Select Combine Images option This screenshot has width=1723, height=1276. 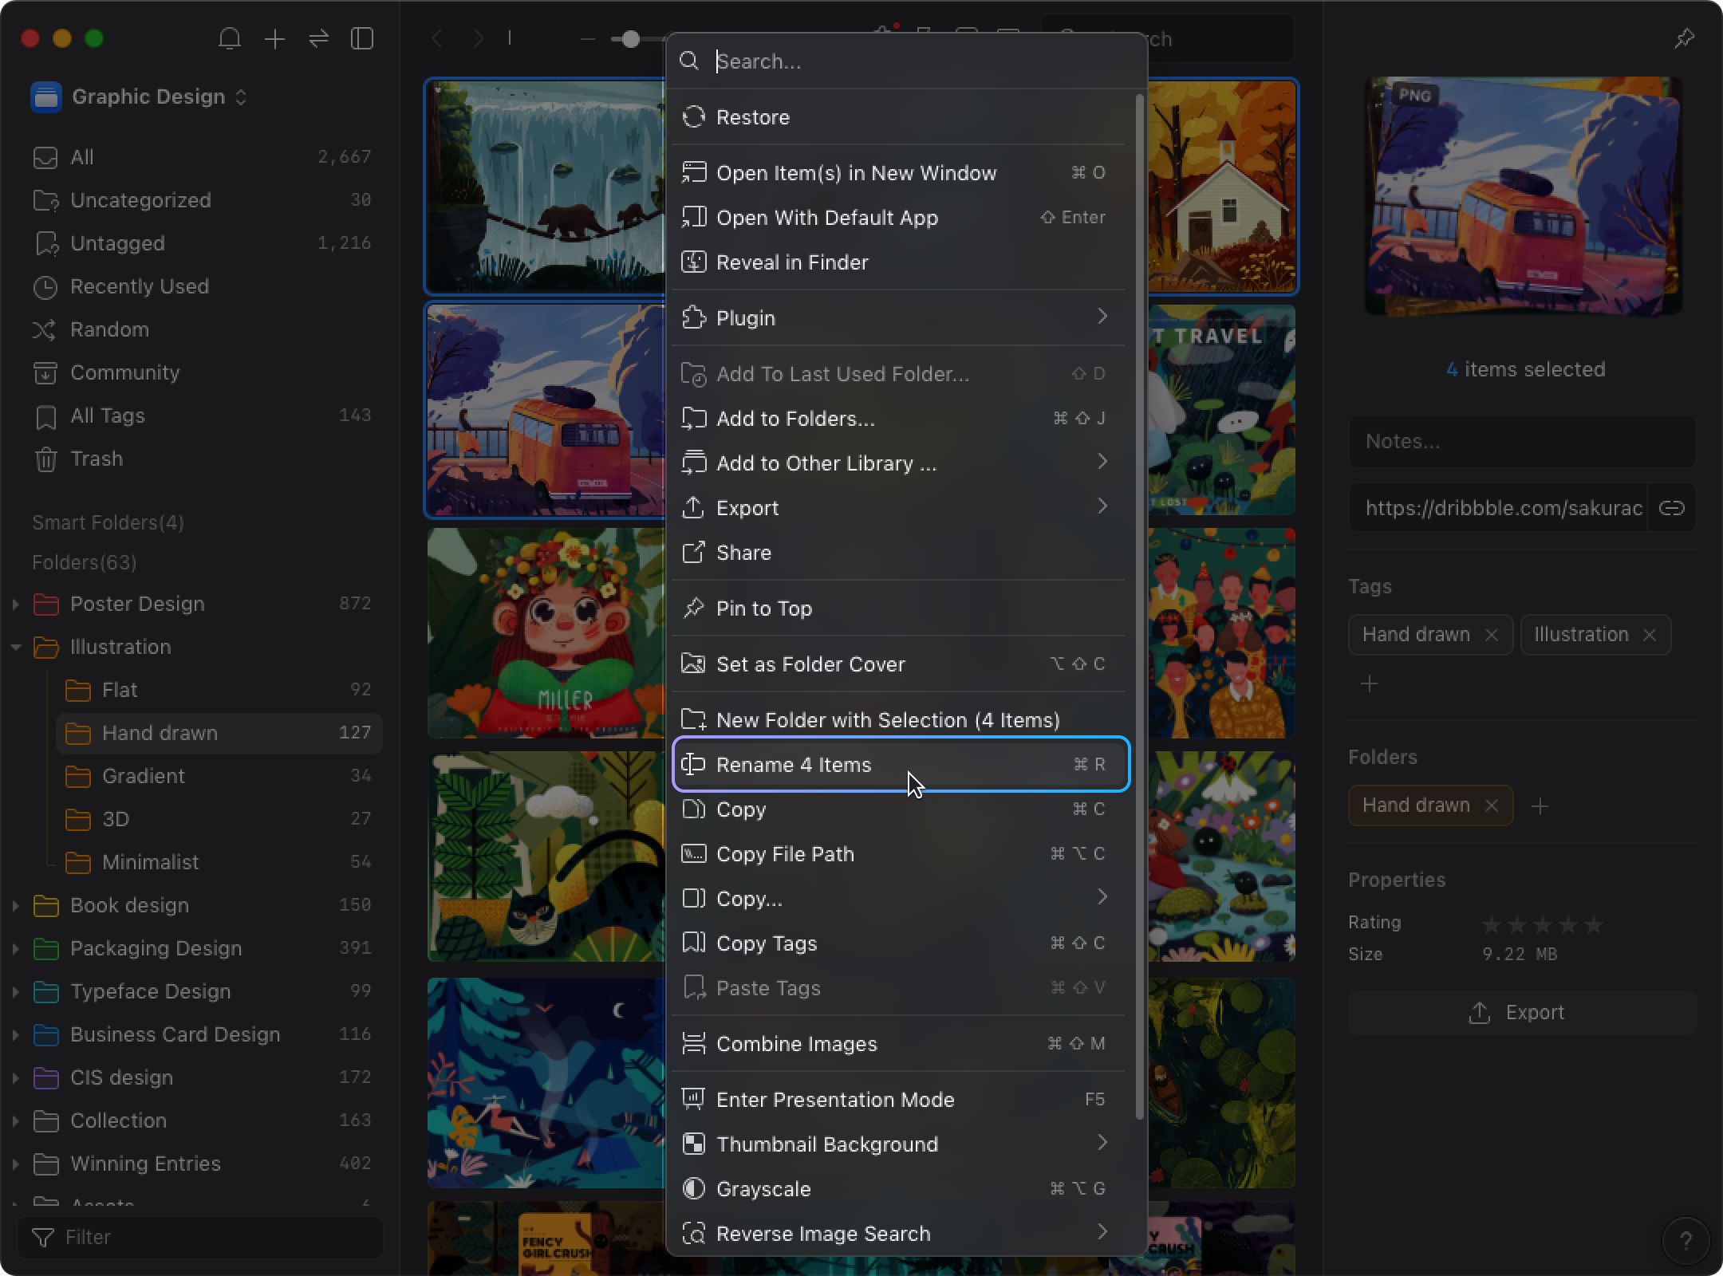coord(798,1044)
